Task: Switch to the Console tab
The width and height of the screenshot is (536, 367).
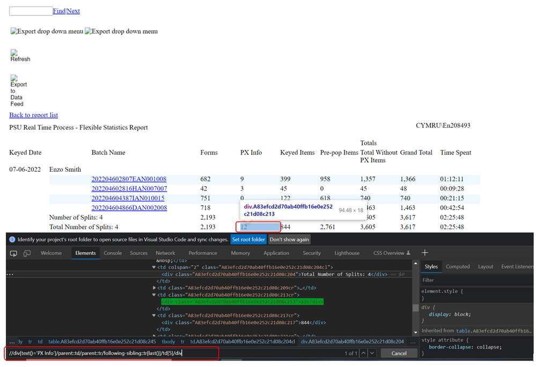Action: pyautogui.click(x=113, y=253)
